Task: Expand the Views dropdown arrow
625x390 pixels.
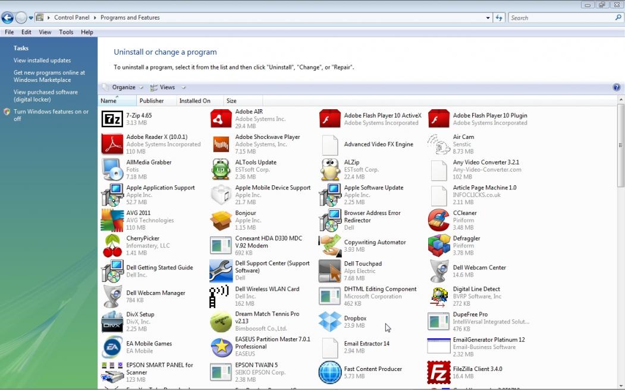Action: click(x=183, y=87)
